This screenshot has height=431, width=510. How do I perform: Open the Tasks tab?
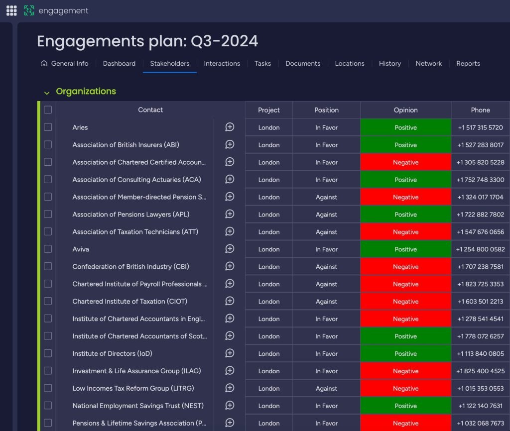(262, 63)
